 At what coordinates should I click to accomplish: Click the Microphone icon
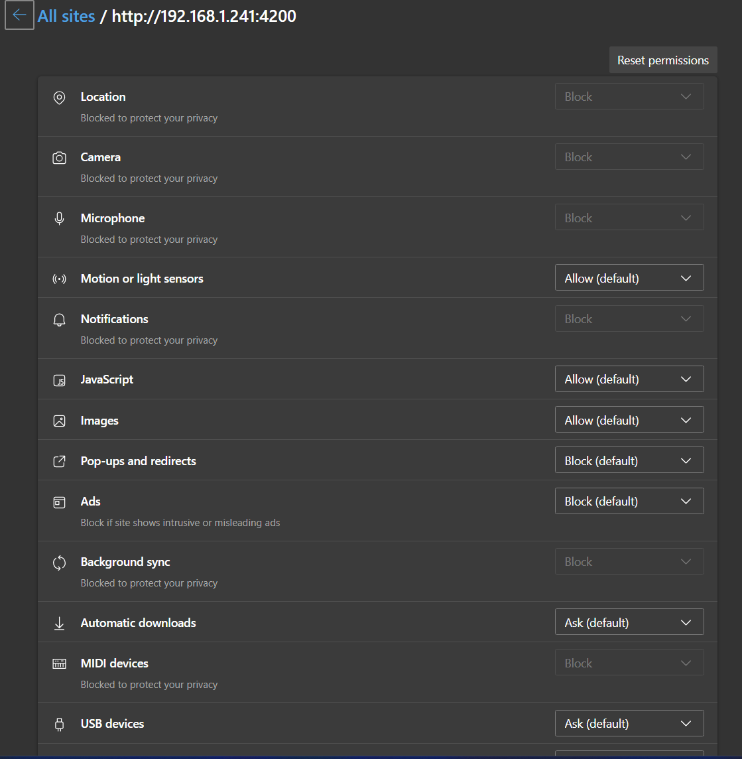(x=59, y=218)
